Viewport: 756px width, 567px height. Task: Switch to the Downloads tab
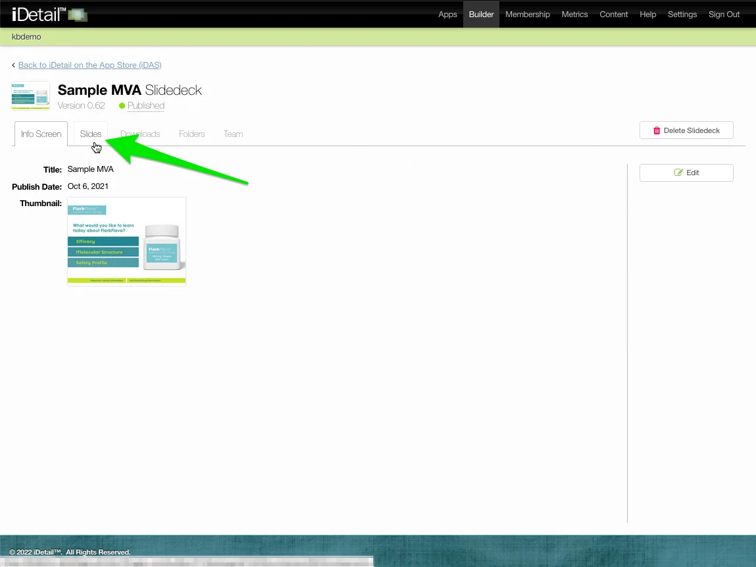click(140, 134)
